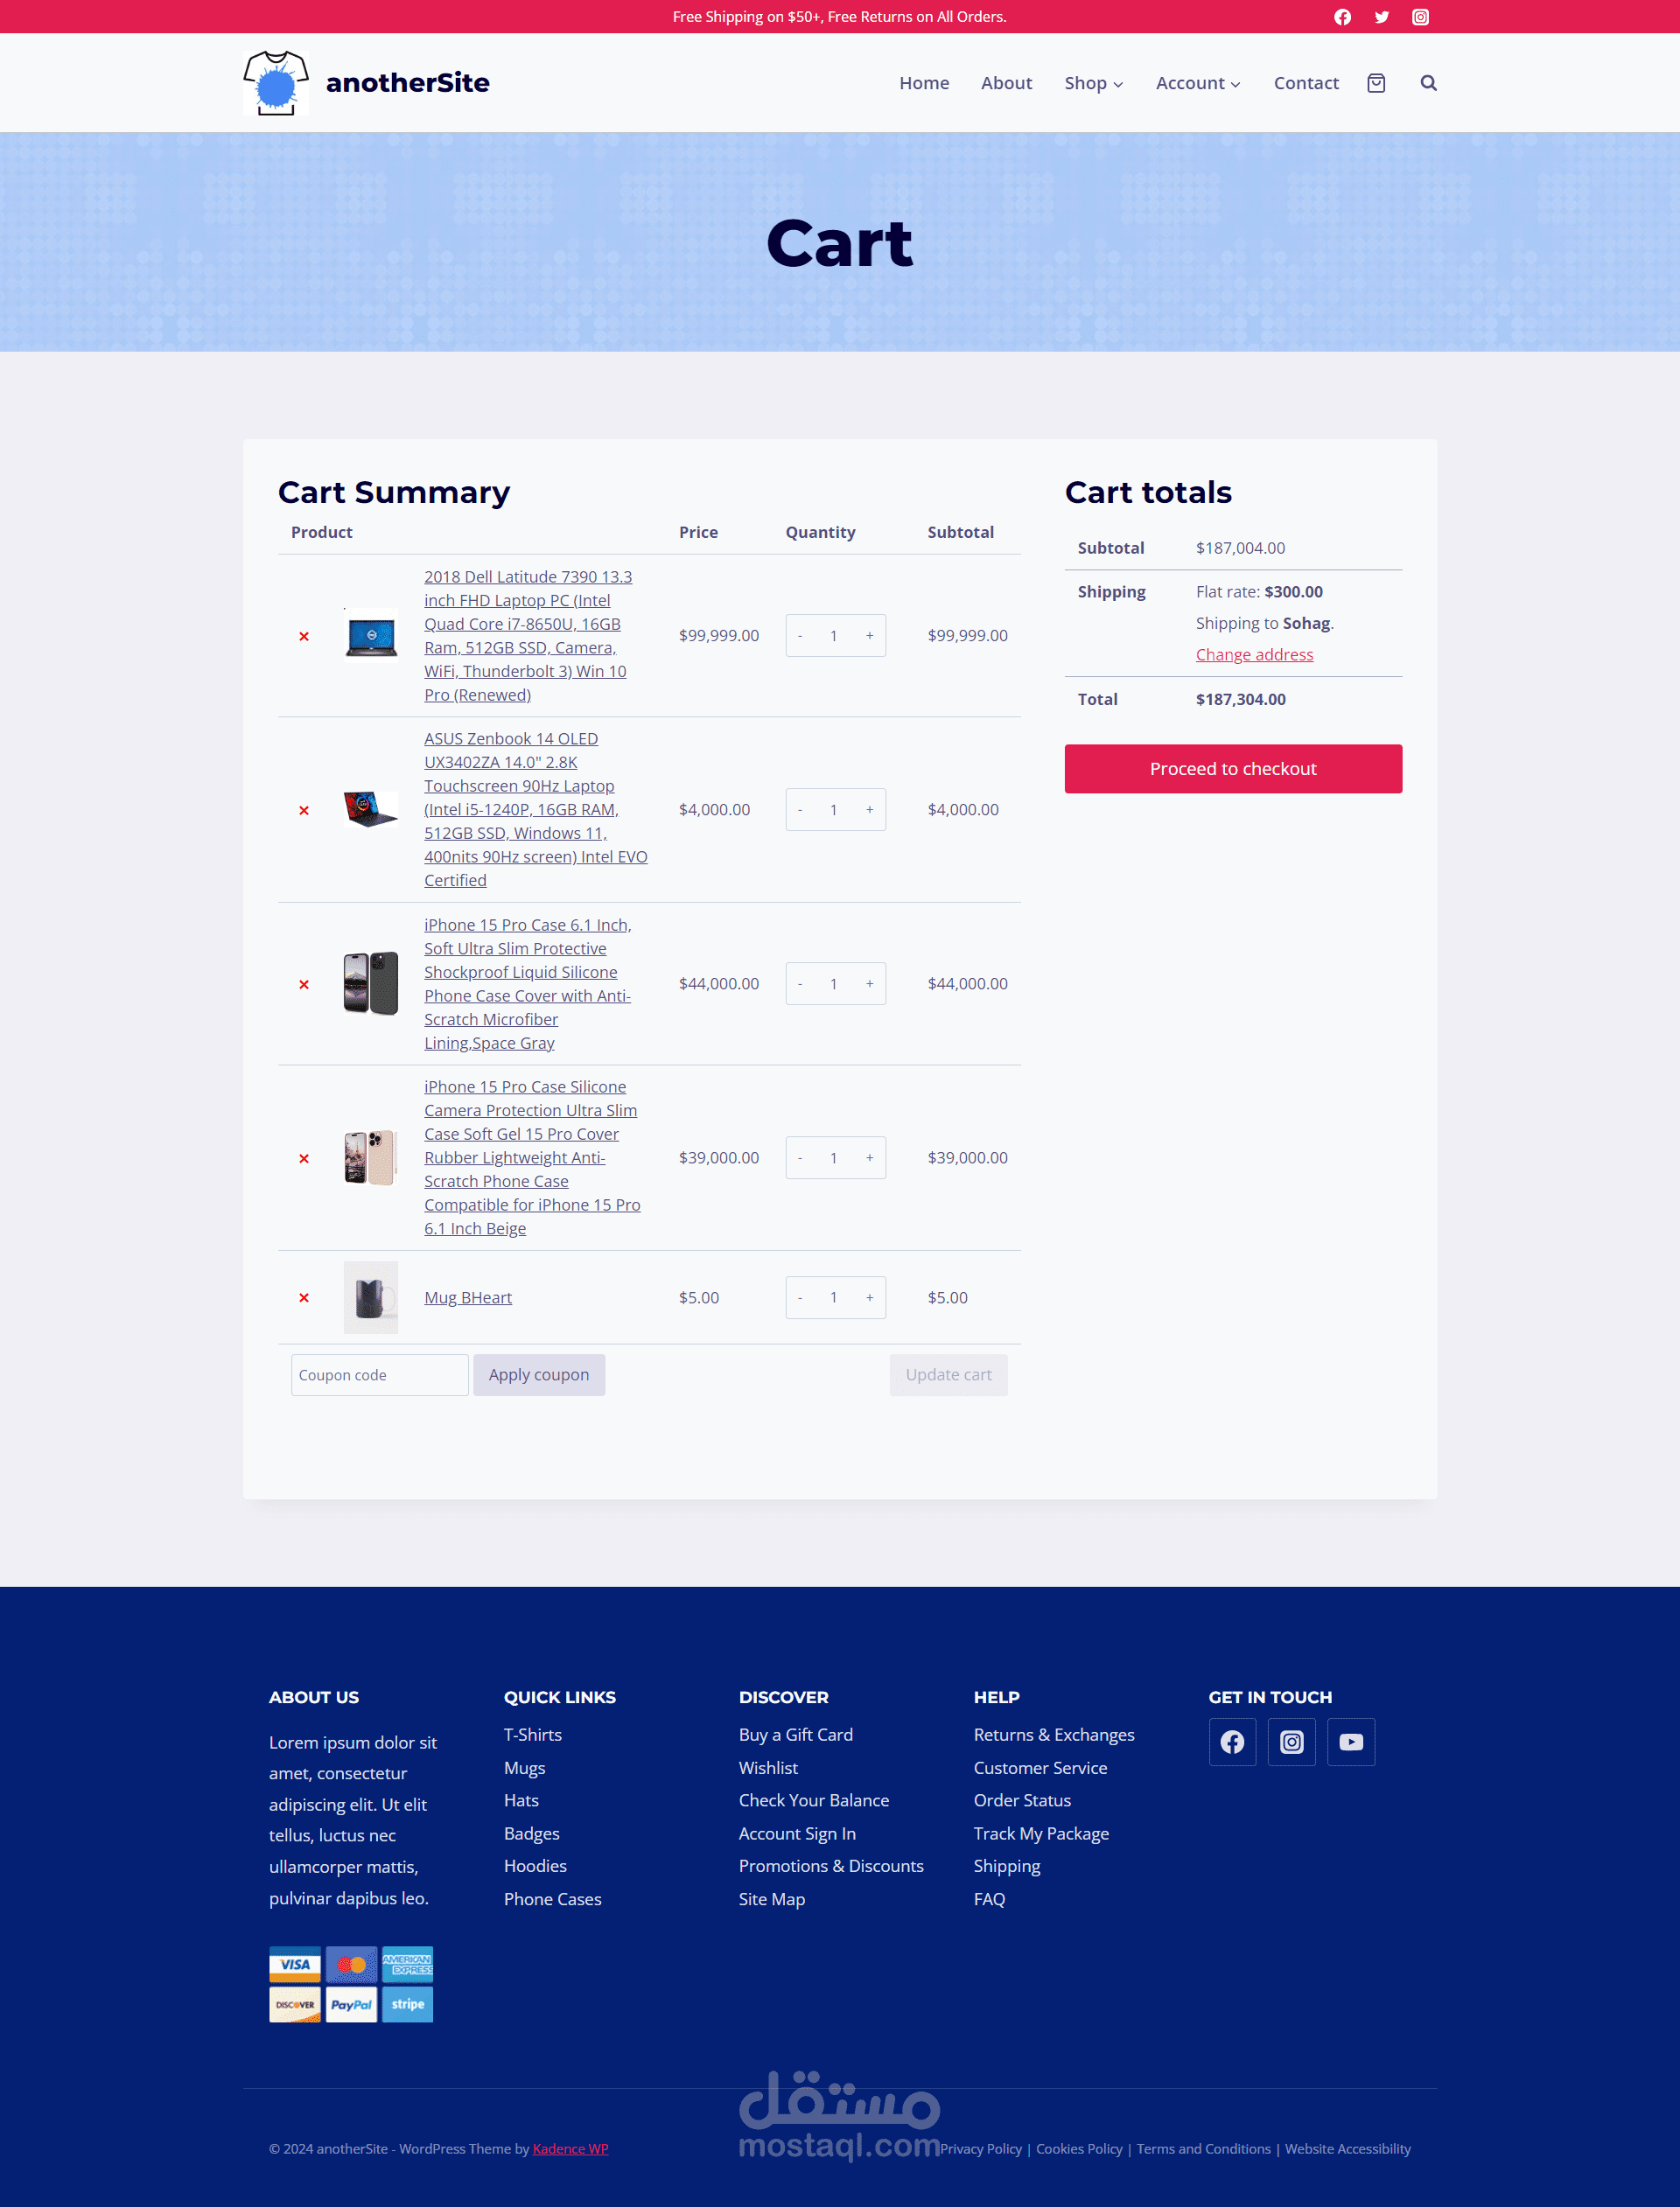Open the FAQ footer link
This screenshot has width=1680, height=2207.
click(x=989, y=1899)
